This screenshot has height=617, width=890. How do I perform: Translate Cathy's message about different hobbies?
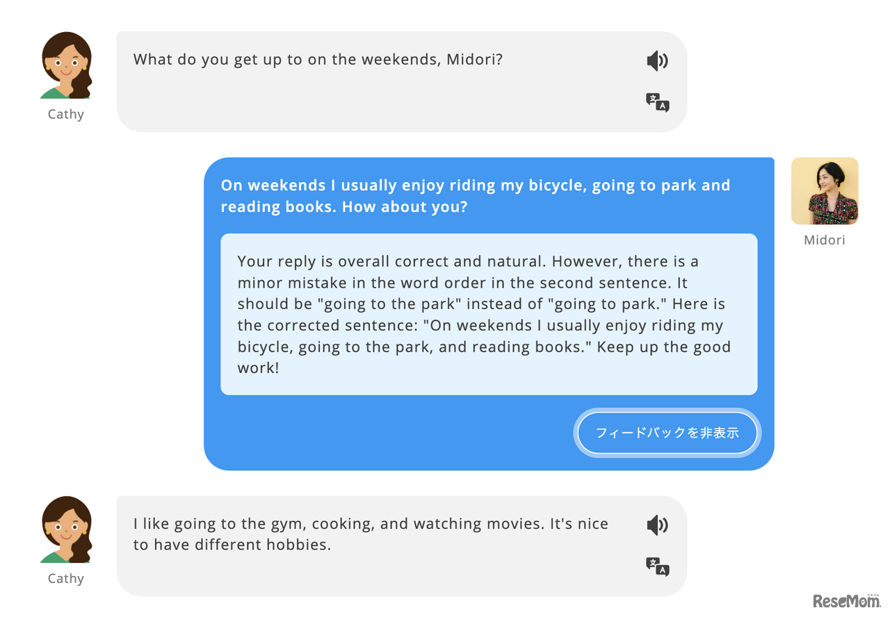click(x=657, y=566)
